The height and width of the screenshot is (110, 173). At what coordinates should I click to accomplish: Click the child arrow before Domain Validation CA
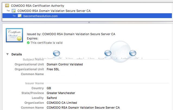coord(8,11)
